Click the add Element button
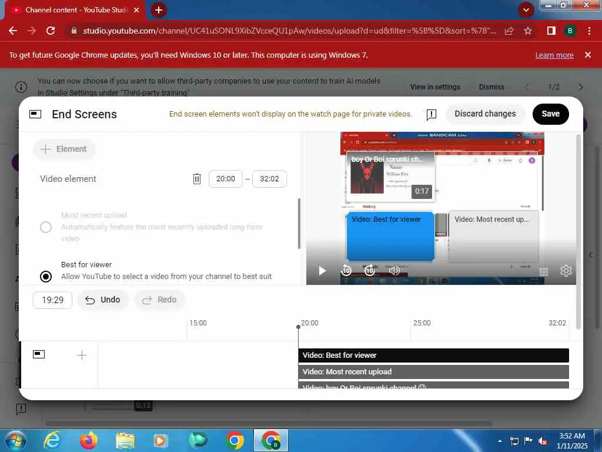The width and height of the screenshot is (602, 452). (64, 149)
